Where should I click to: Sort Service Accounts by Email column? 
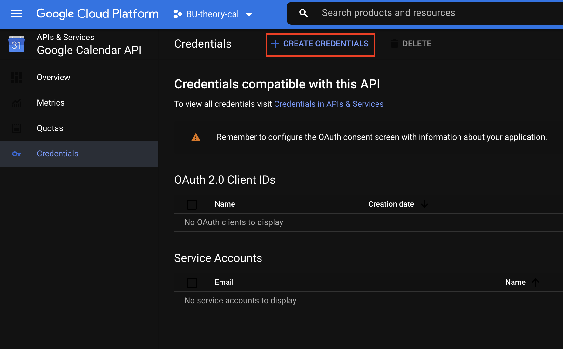(x=224, y=282)
